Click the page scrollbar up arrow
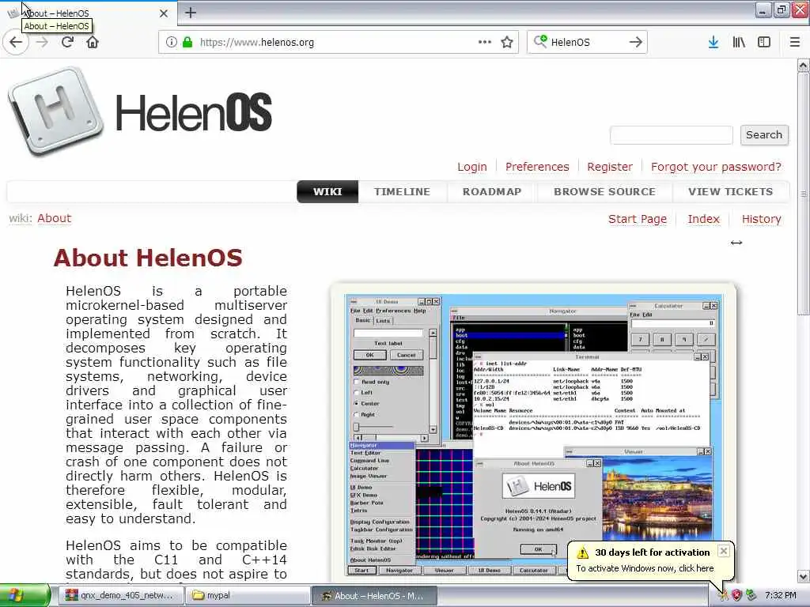Image resolution: width=810 pixels, height=607 pixels. (803, 66)
